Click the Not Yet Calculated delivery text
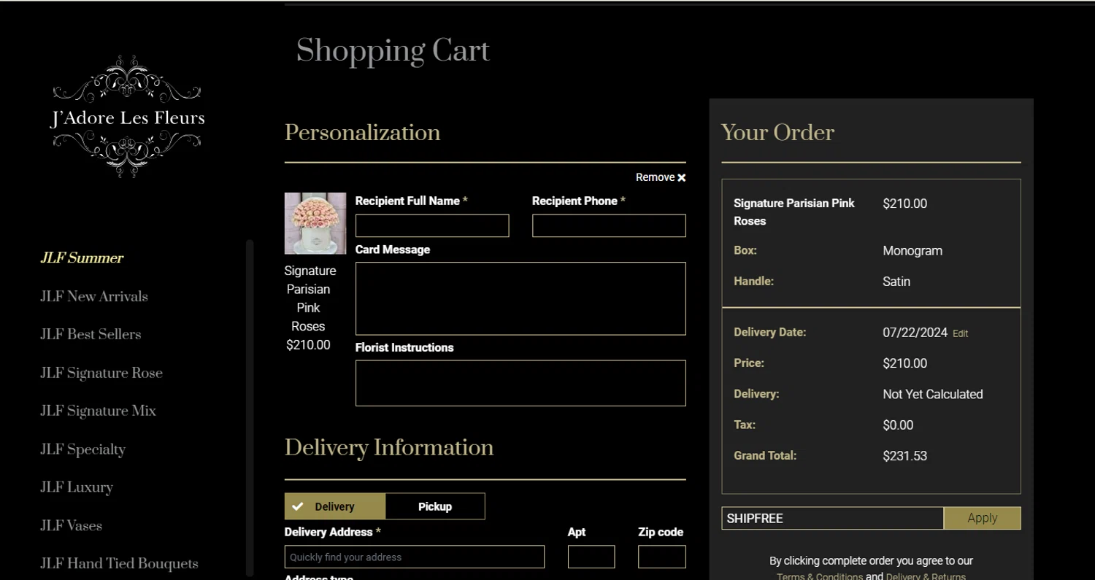The width and height of the screenshot is (1095, 580). point(933,394)
